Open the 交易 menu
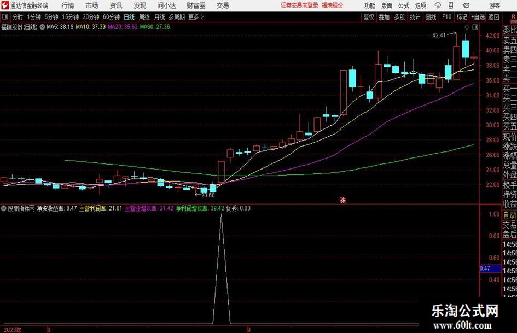Image resolution: width=517 pixels, height=333 pixels. click(x=223, y=5)
